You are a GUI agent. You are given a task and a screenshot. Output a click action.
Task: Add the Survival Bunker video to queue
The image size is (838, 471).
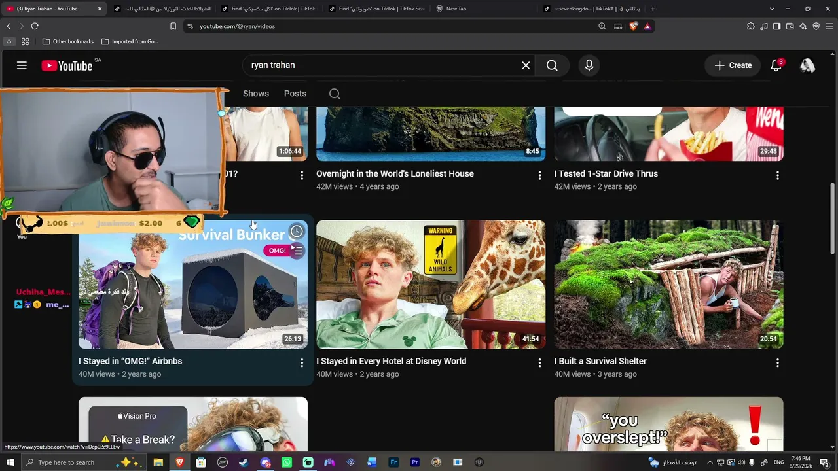(x=297, y=251)
